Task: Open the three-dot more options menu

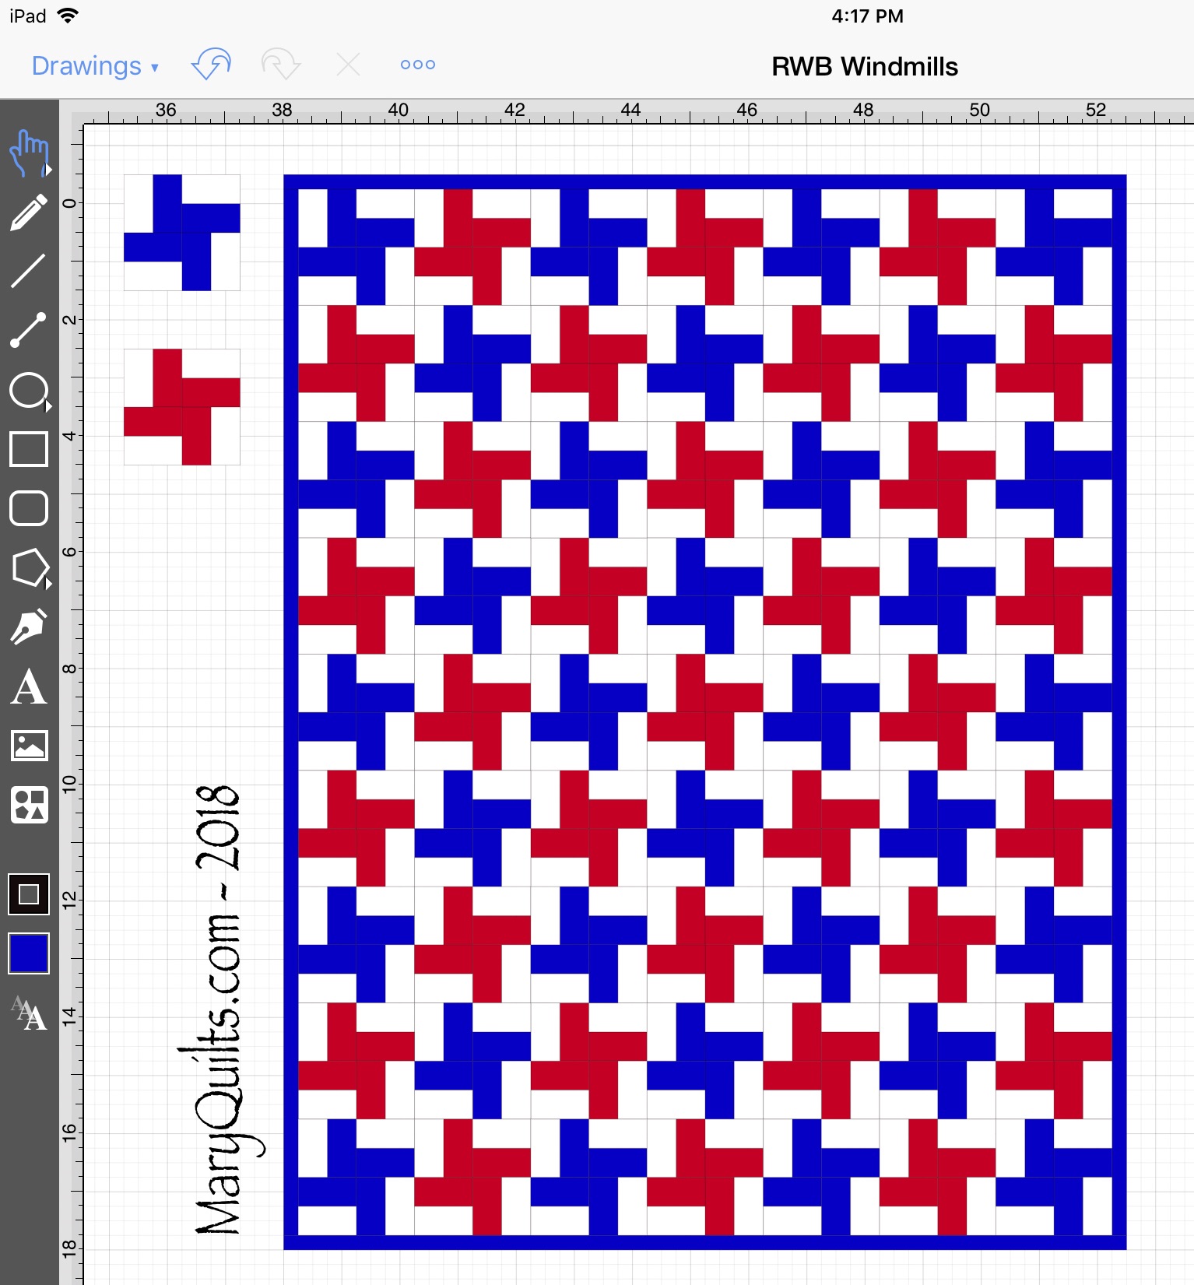Action: [417, 65]
